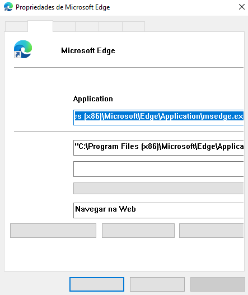This screenshot has width=248, height=295.
Task: Click the empty white shortcut key field
Action: click(x=158, y=169)
